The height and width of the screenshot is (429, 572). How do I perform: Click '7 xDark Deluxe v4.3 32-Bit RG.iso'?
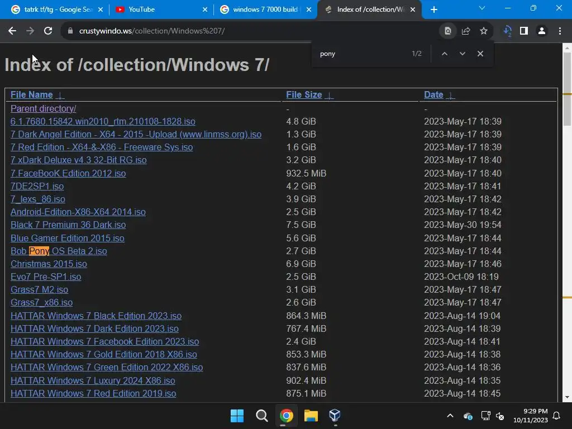click(x=79, y=160)
